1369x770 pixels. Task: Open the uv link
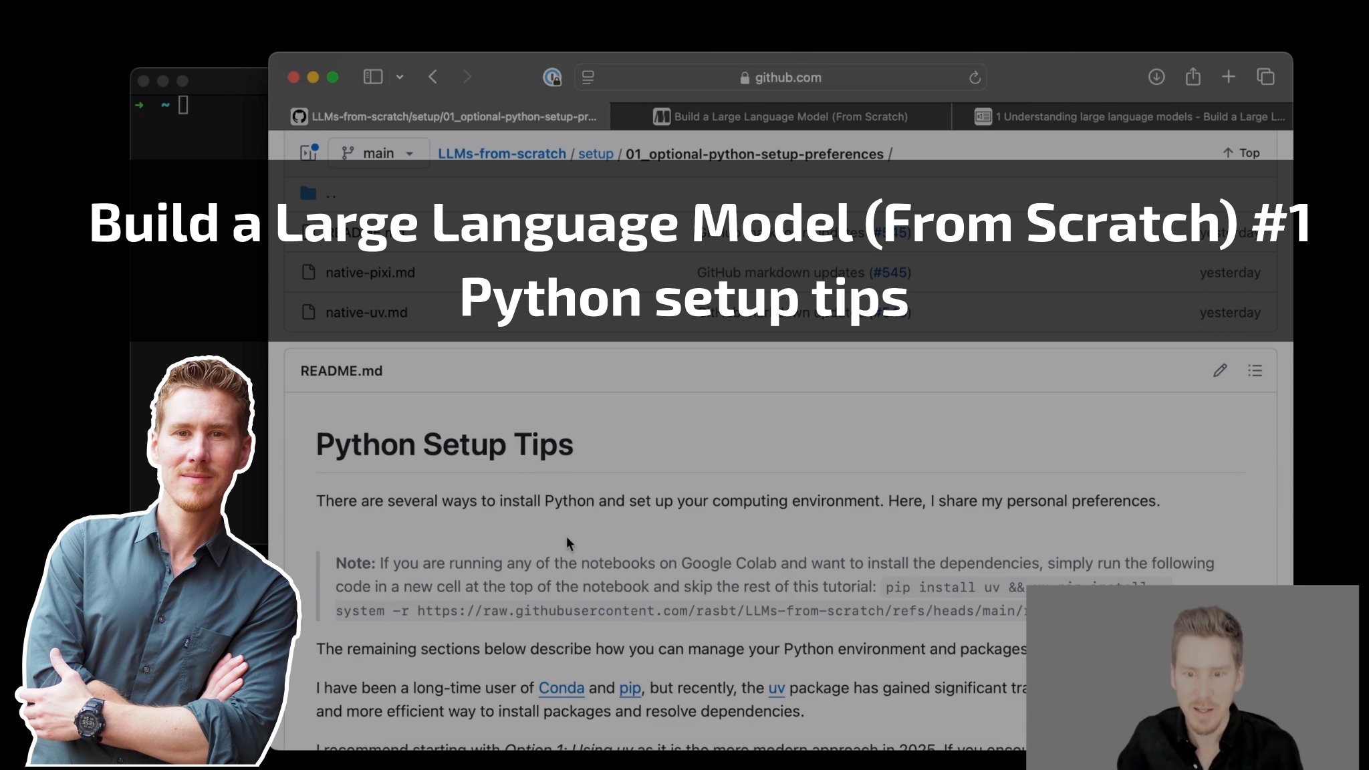point(777,688)
